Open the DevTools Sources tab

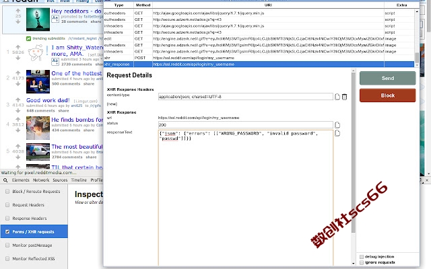(x=60, y=180)
